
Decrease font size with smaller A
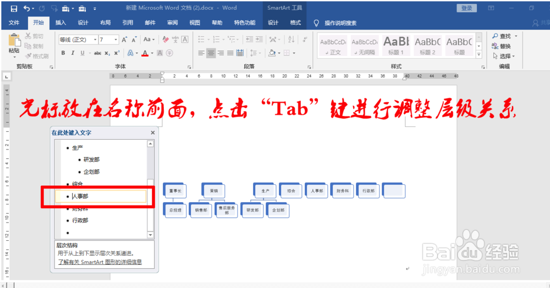134,40
